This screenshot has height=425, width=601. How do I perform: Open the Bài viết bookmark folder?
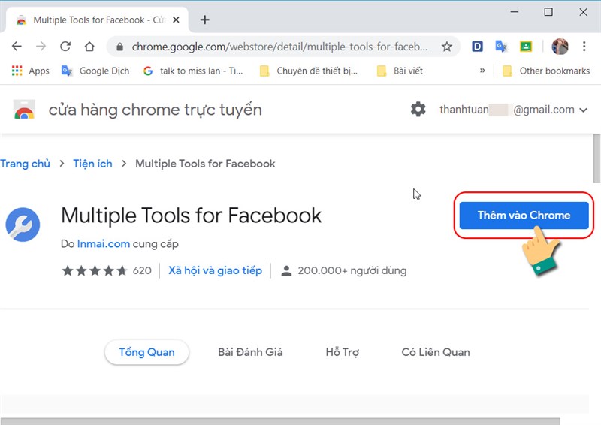(400, 71)
